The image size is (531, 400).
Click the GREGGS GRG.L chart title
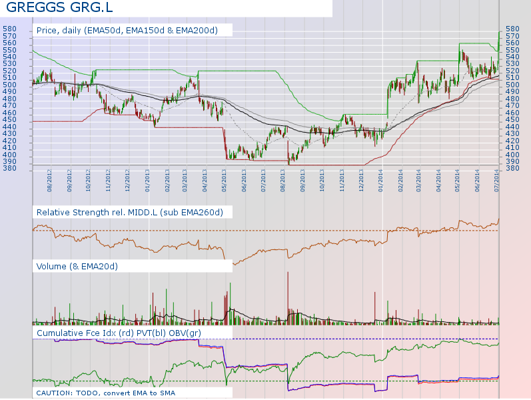pos(59,7)
